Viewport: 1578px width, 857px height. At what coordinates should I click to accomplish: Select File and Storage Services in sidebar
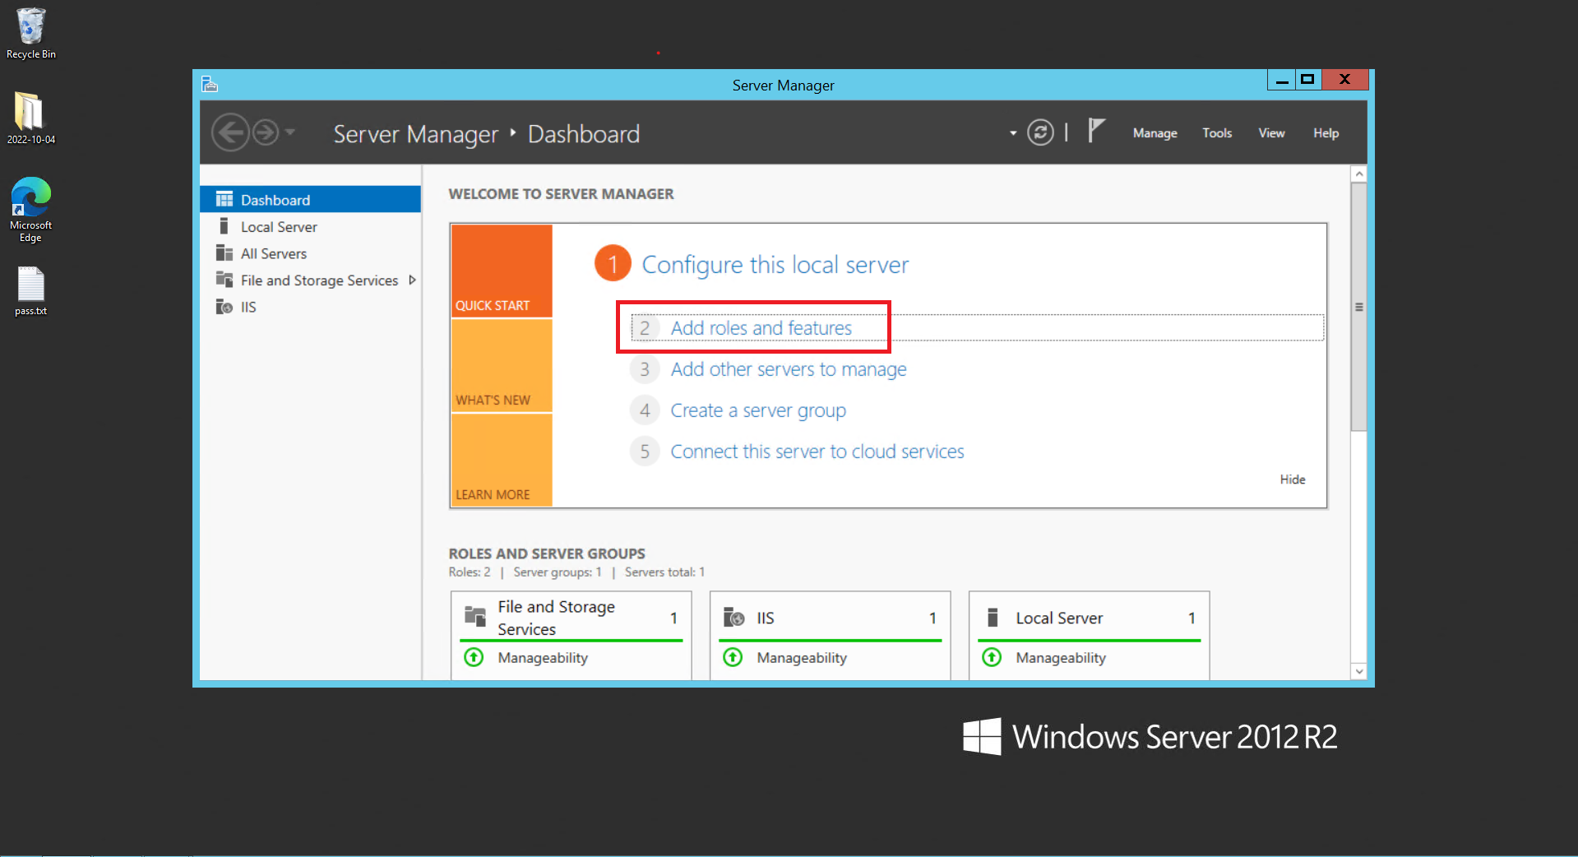pos(310,280)
